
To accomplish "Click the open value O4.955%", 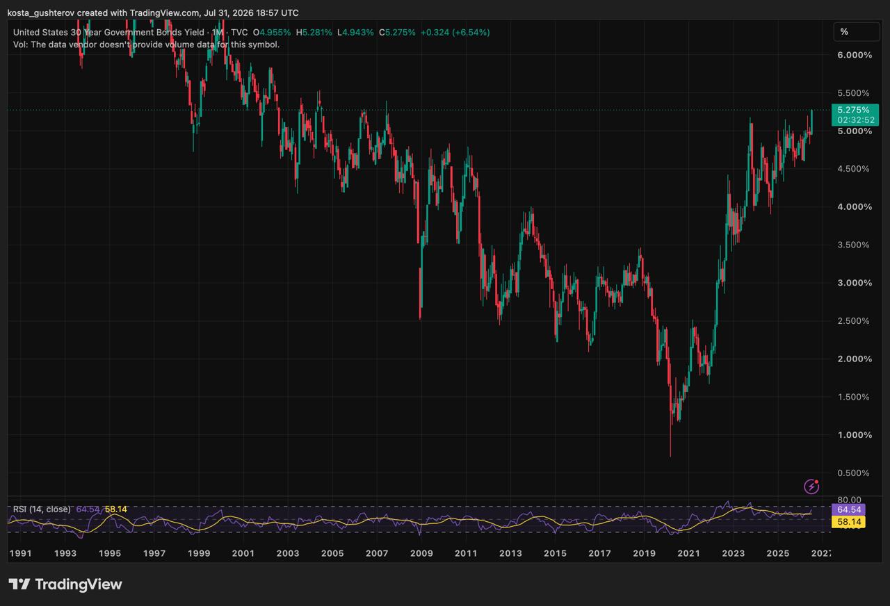I will (272, 32).
